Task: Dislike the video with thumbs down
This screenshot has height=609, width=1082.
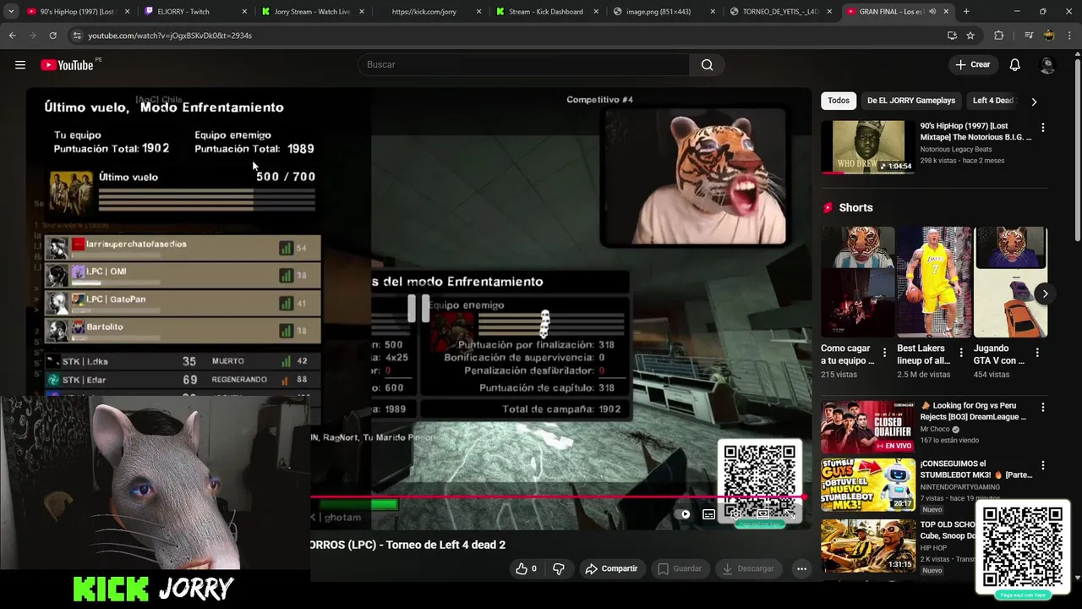Action: pyautogui.click(x=558, y=568)
